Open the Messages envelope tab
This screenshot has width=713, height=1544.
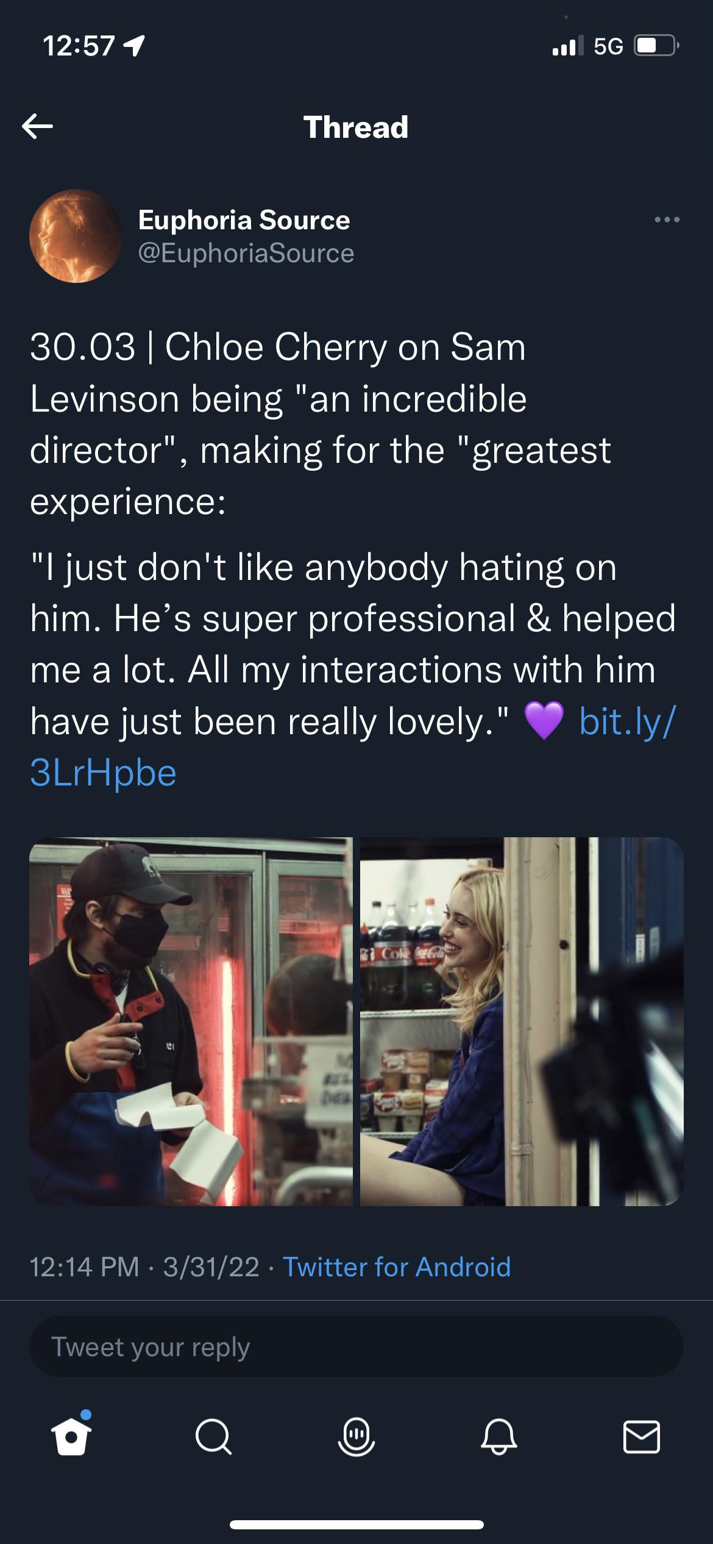(641, 1437)
